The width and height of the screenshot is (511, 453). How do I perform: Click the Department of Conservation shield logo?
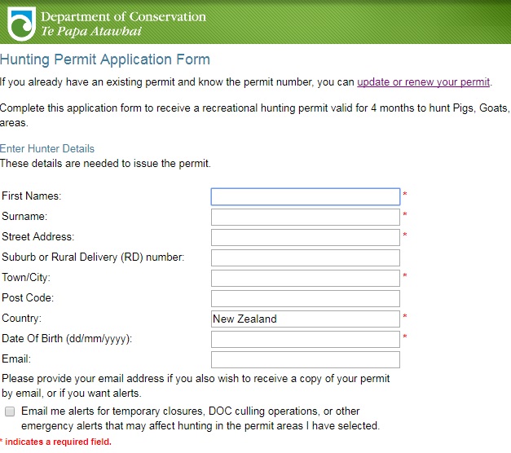click(x=21, y=24)
